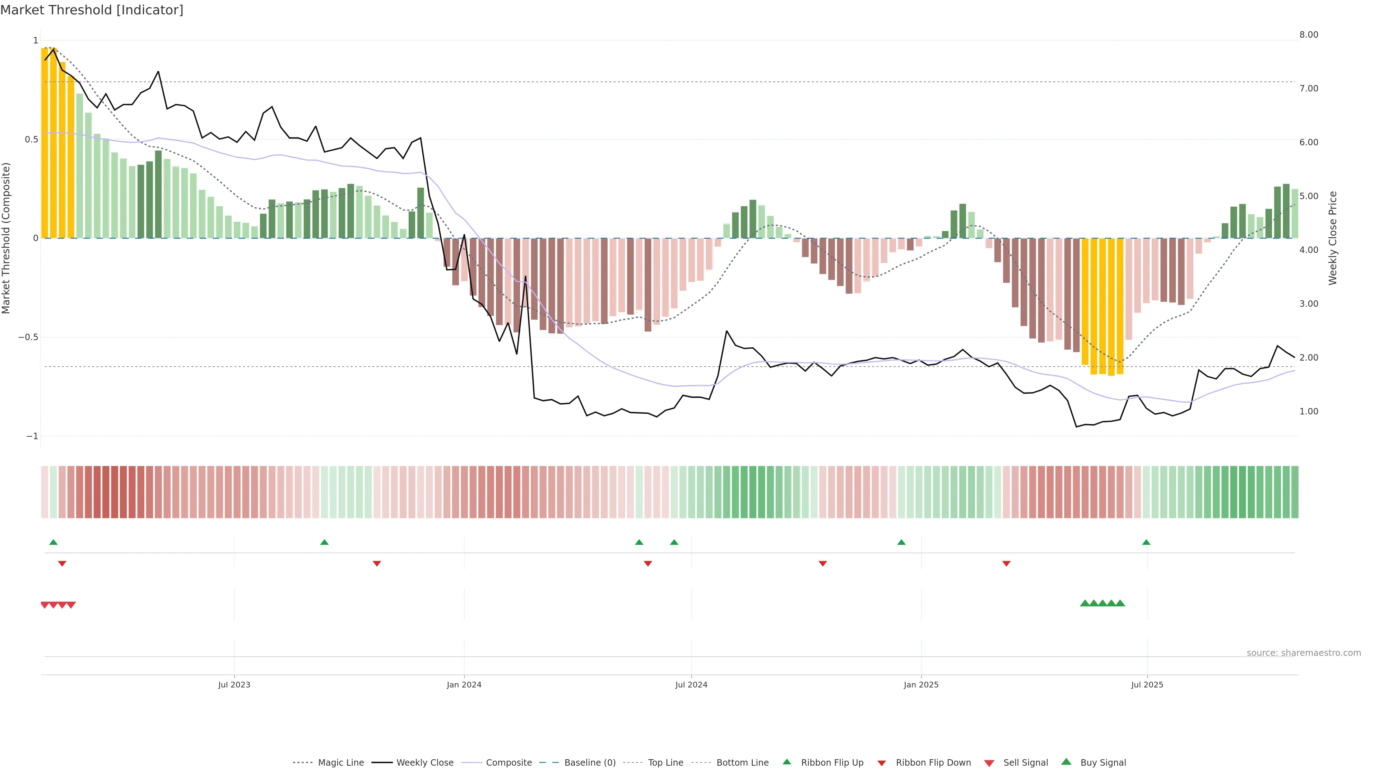This screenshot has height=775, width=1379.
Task: Click green Ribbon Flip Up legend triangle
Action: (786, 762)
